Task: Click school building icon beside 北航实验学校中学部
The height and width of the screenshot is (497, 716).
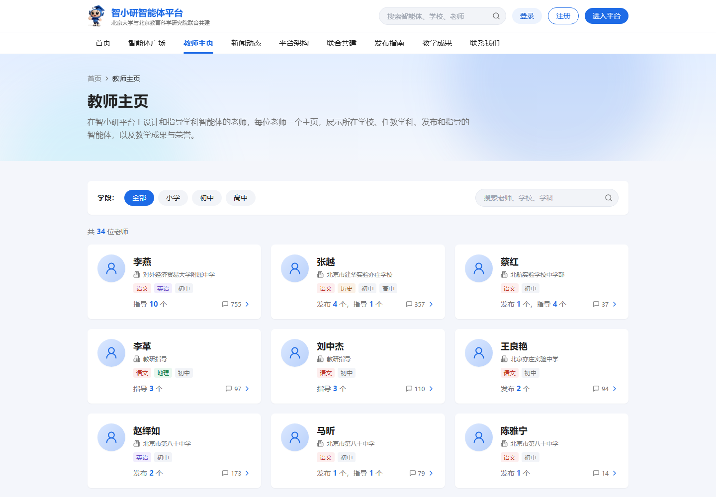Action: click(504, 274)
